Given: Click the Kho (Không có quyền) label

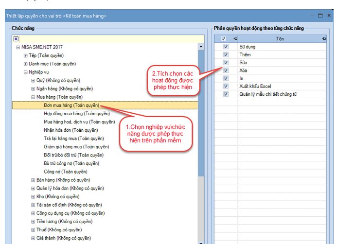Looking at the screenshot, I should tap(58, 197).
